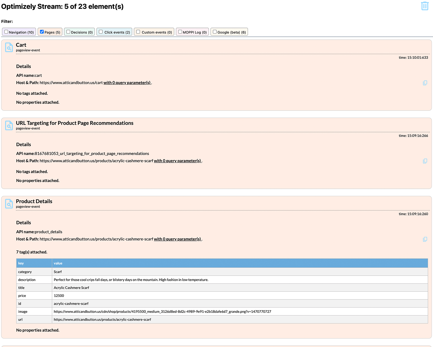
Task: Click the URL Targeting pageview document icon
Action: point(9,126)
